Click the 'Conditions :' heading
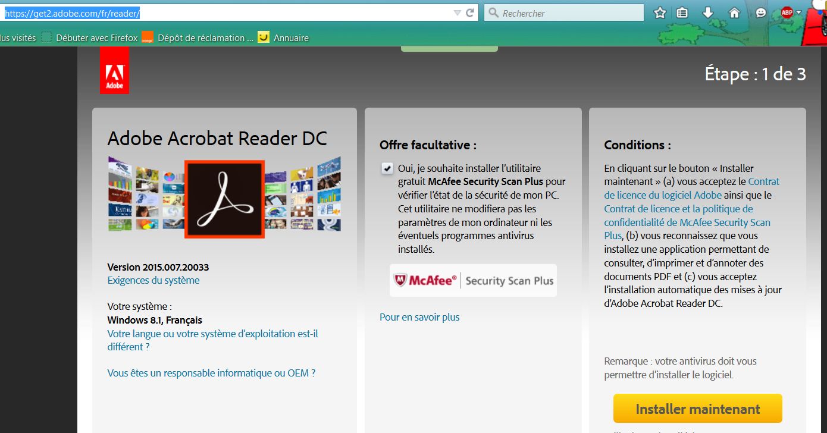827x433 pixels. [x=637, y=145]
